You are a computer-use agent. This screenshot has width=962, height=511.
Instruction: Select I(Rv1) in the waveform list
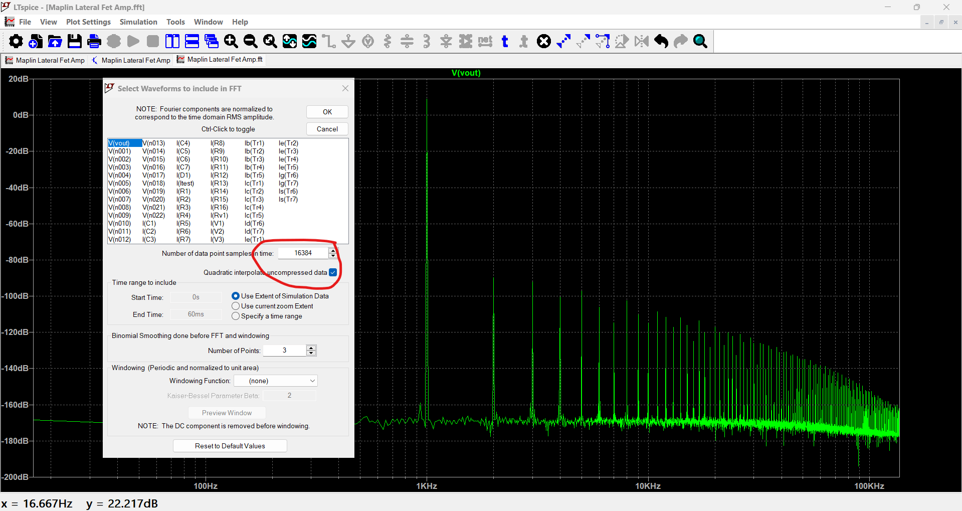pos(219,216)
